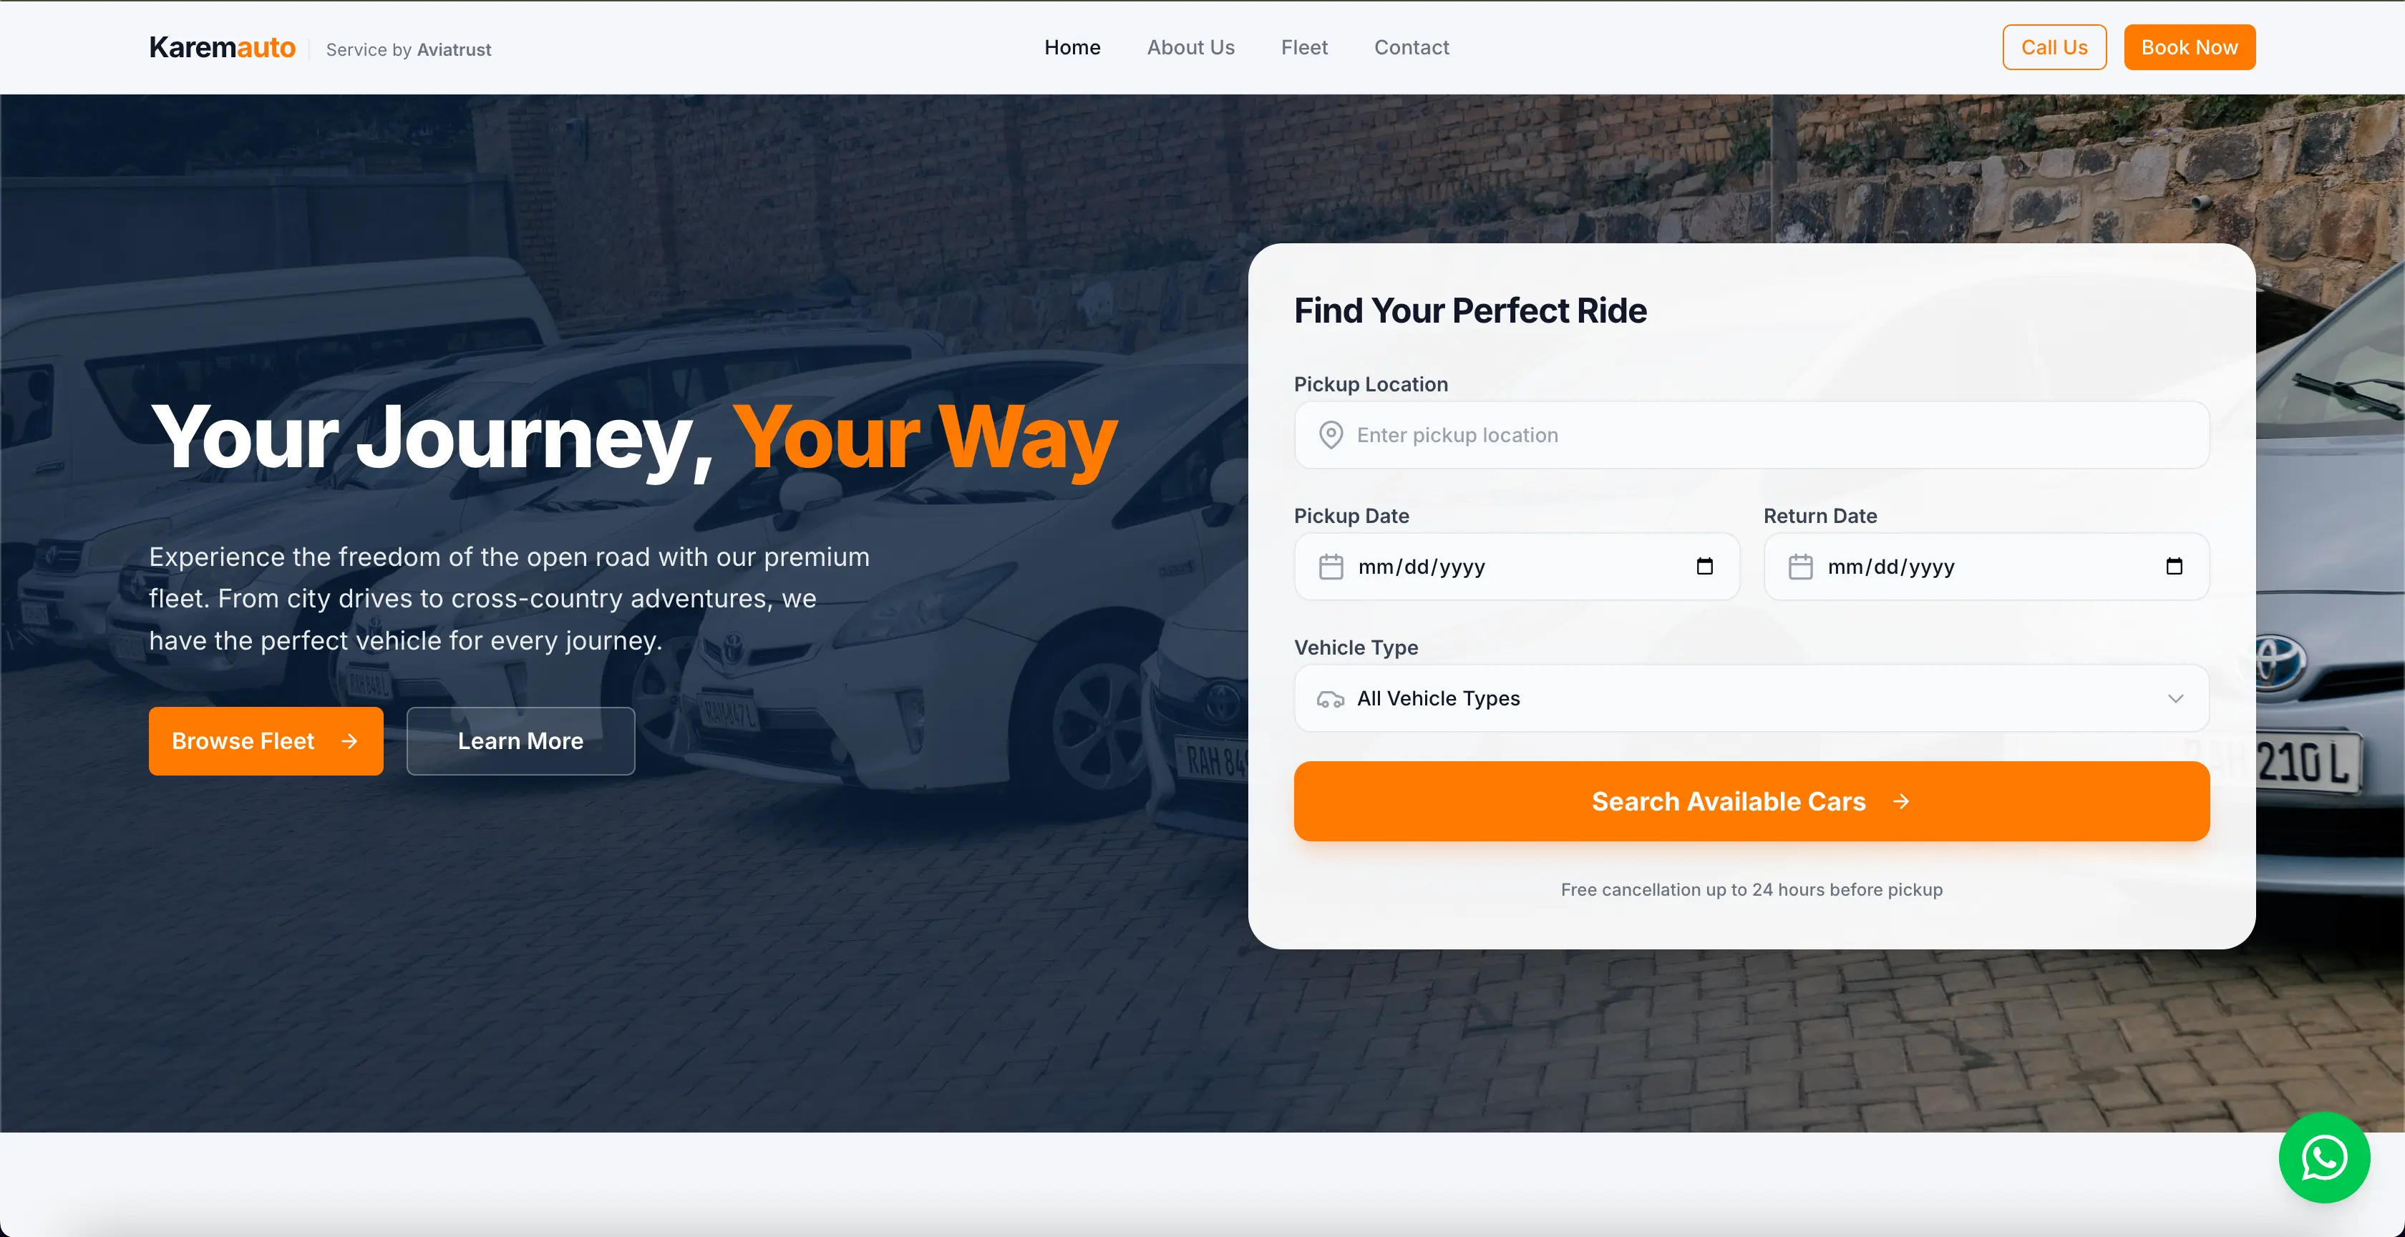Click the Call Us button

(x=2054, y=47)
